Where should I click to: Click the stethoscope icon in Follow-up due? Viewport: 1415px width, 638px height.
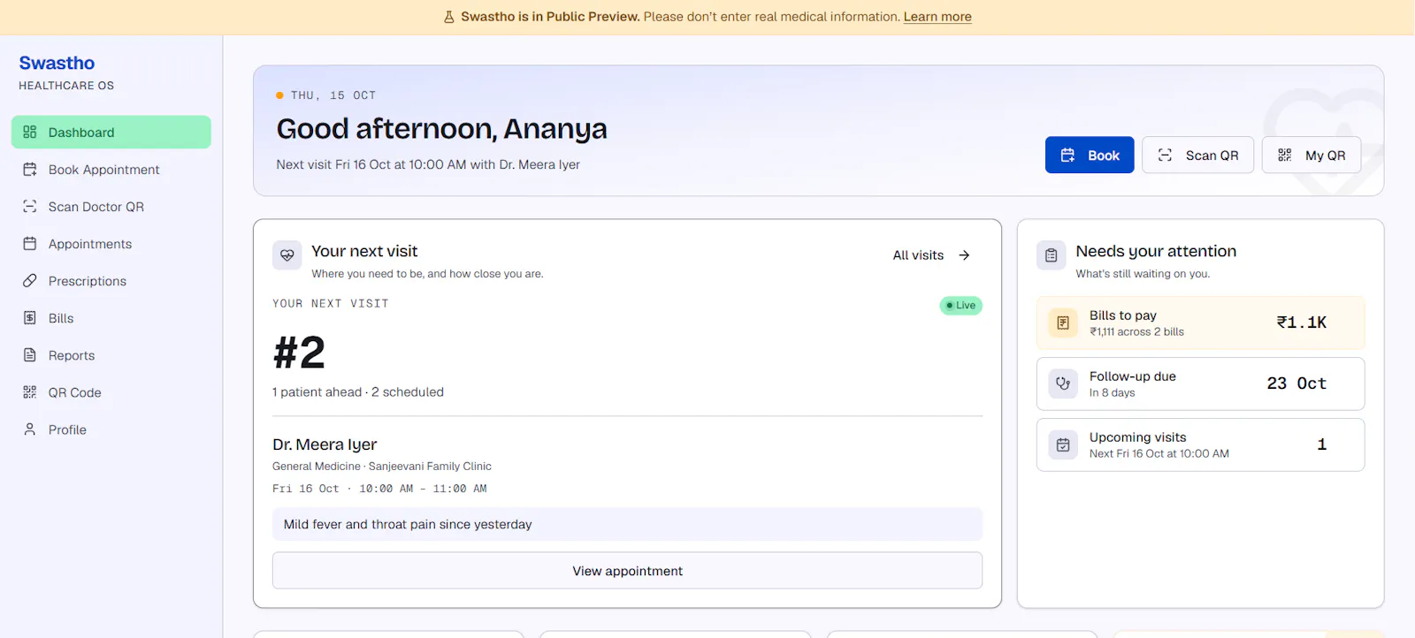(x=1063, y=384)
